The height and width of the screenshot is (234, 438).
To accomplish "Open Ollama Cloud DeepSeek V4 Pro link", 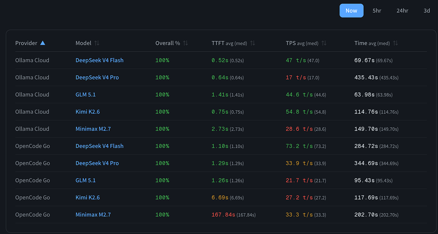I will (97, 78).
